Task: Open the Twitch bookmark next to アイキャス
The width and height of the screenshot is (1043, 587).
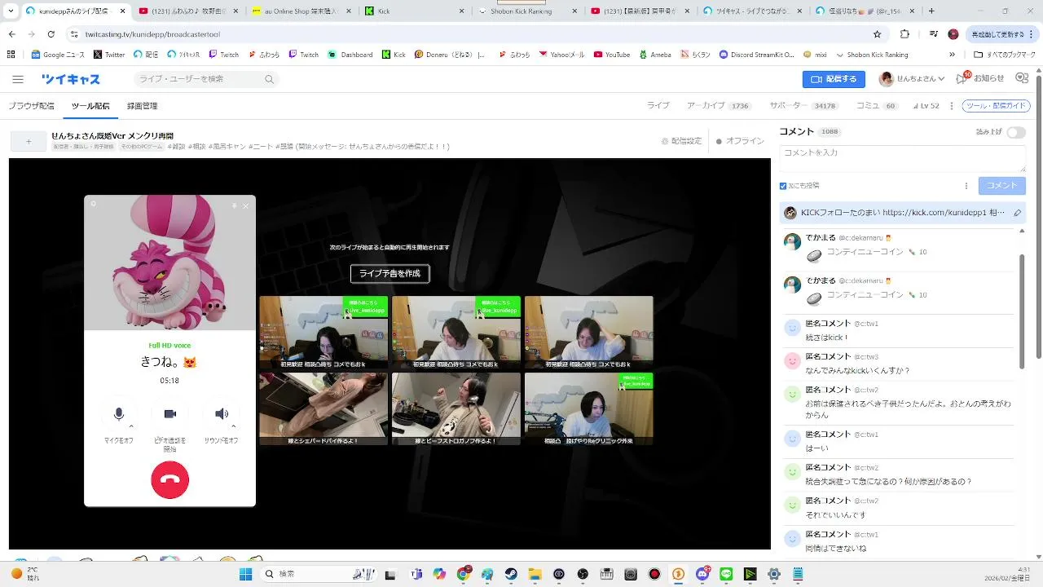Action: 223,55
